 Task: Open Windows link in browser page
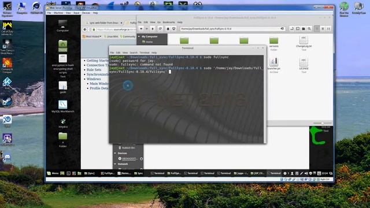pos(94,79)
